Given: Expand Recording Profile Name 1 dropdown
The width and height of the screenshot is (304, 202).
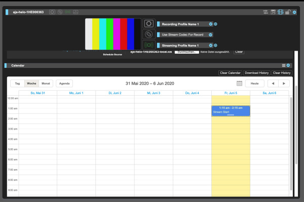Looking at the screenshot, I should 211,24.
